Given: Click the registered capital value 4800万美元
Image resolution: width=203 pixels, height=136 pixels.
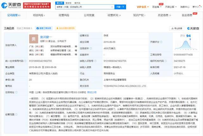Looking at the screenshot, I should point(109,49).
